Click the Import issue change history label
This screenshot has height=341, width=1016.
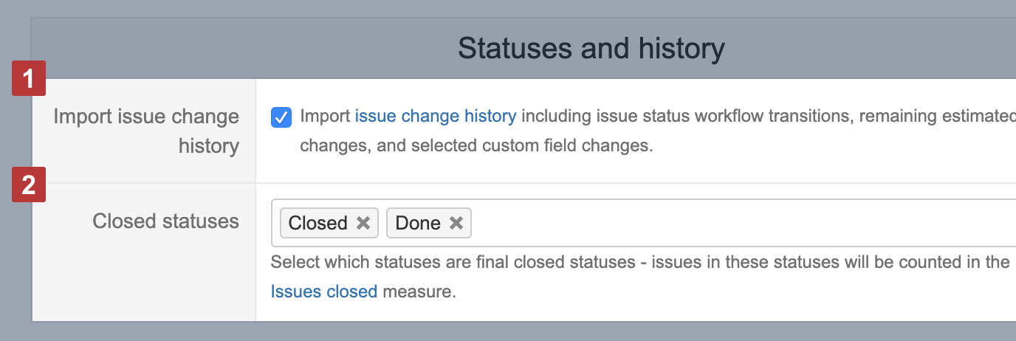(x=148, y=131)
